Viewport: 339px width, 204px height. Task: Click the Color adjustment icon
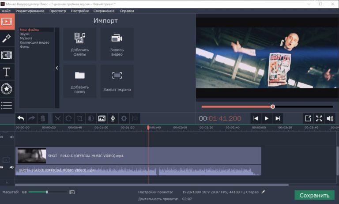pyautogui.click(x=90, y=118)
